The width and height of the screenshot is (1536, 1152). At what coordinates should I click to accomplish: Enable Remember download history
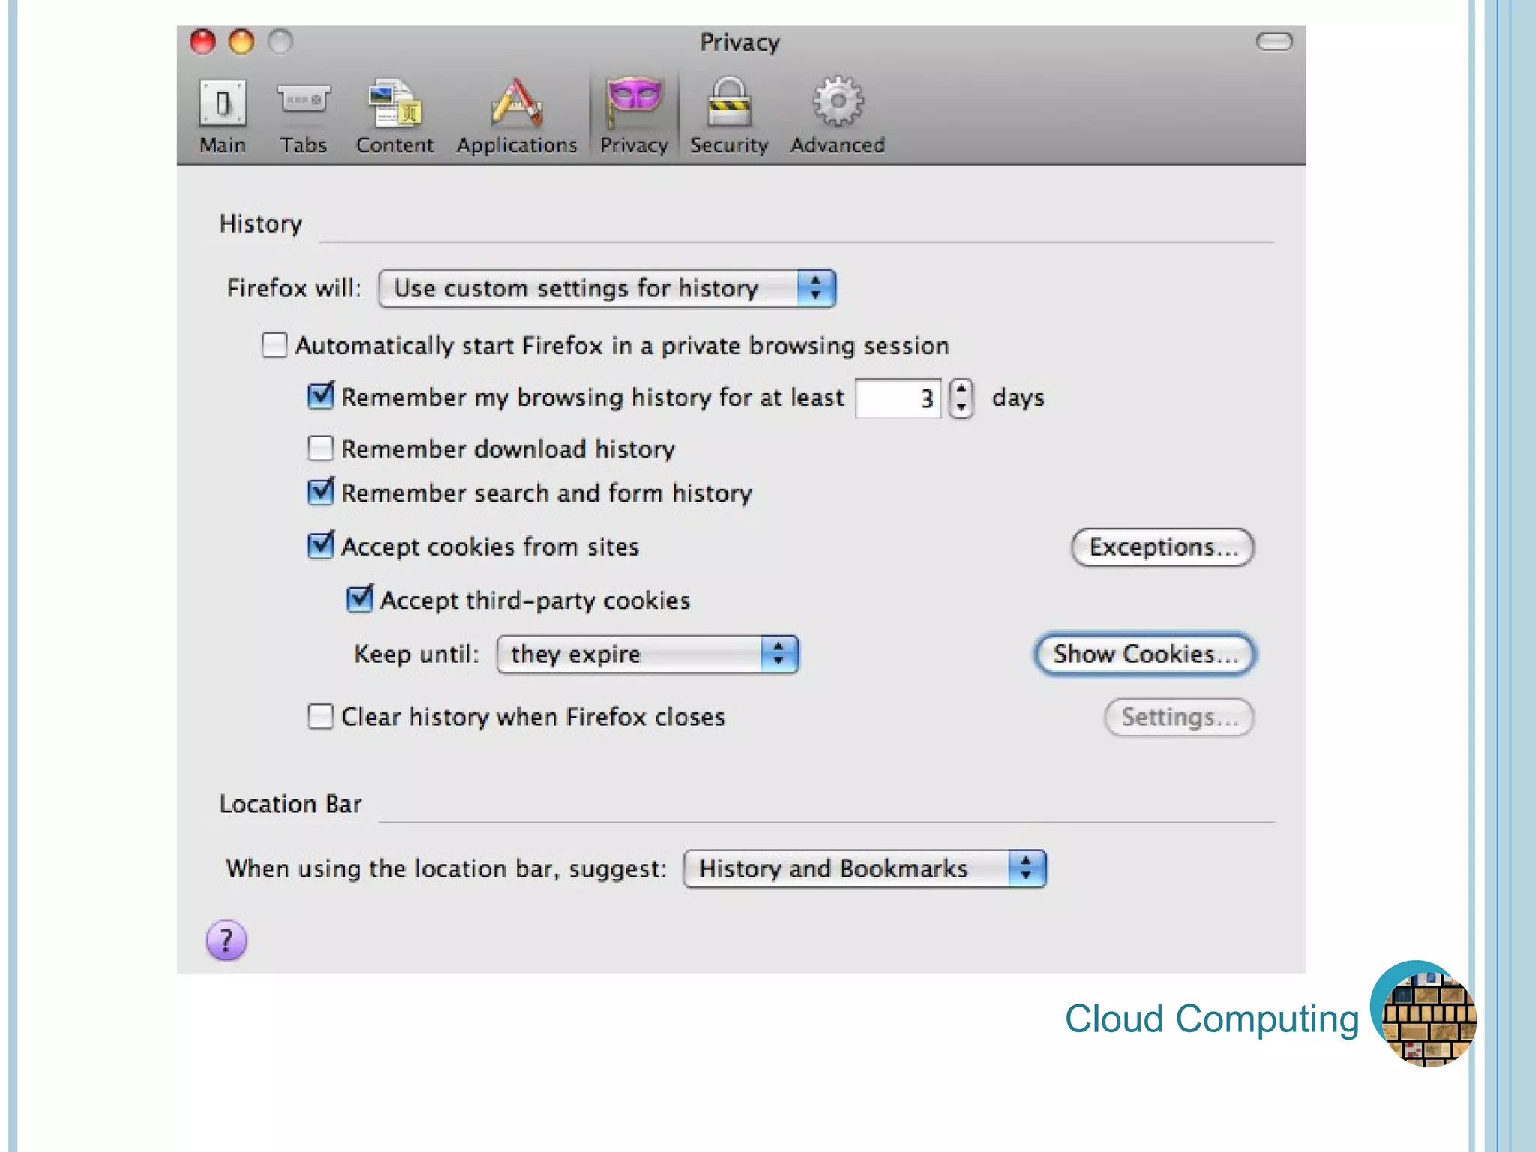pos(321,448)
